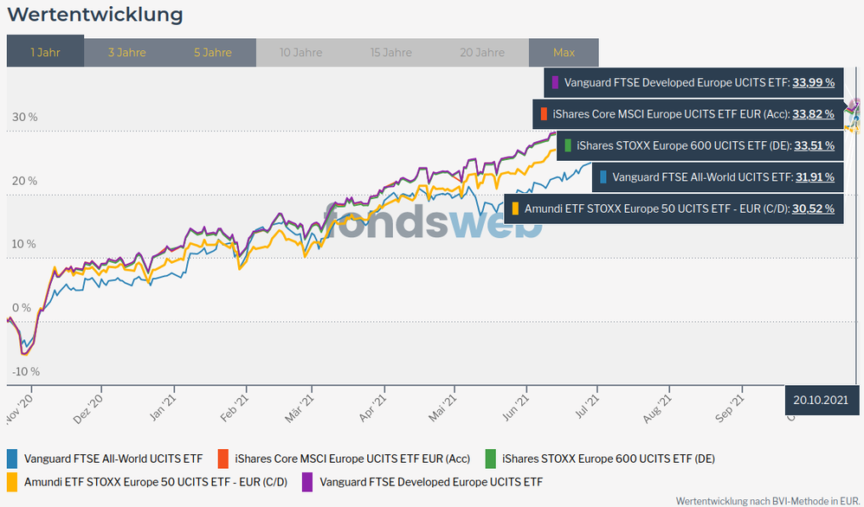
Task: Click purple Vanguard FTSE Developed Europe legend swatch
Action: pyautogui.click(x=307, y=481)
